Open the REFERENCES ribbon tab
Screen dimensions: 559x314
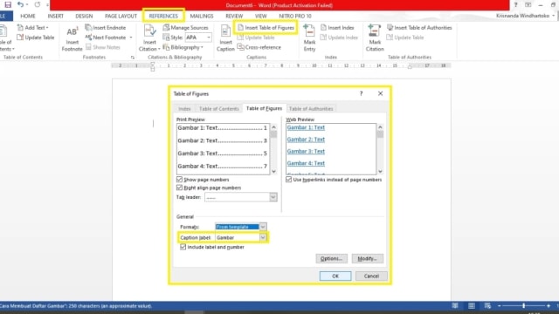pos(163,16)
